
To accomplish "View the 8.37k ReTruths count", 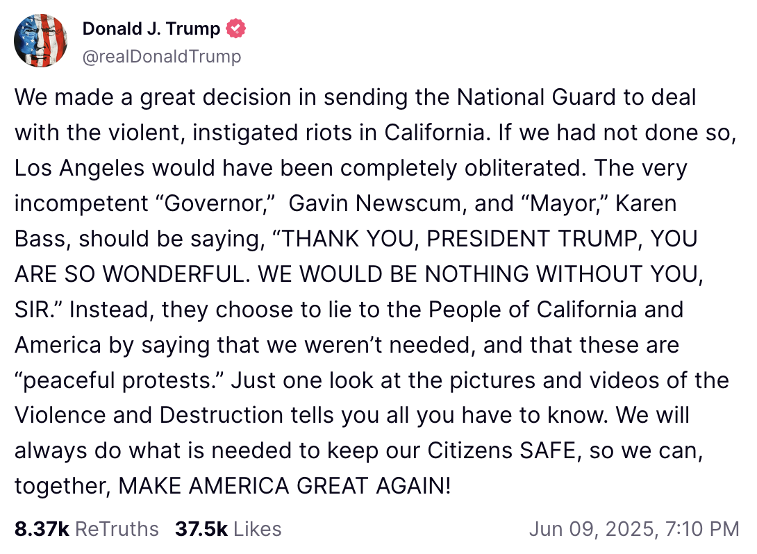I will [x=42, y=529].
